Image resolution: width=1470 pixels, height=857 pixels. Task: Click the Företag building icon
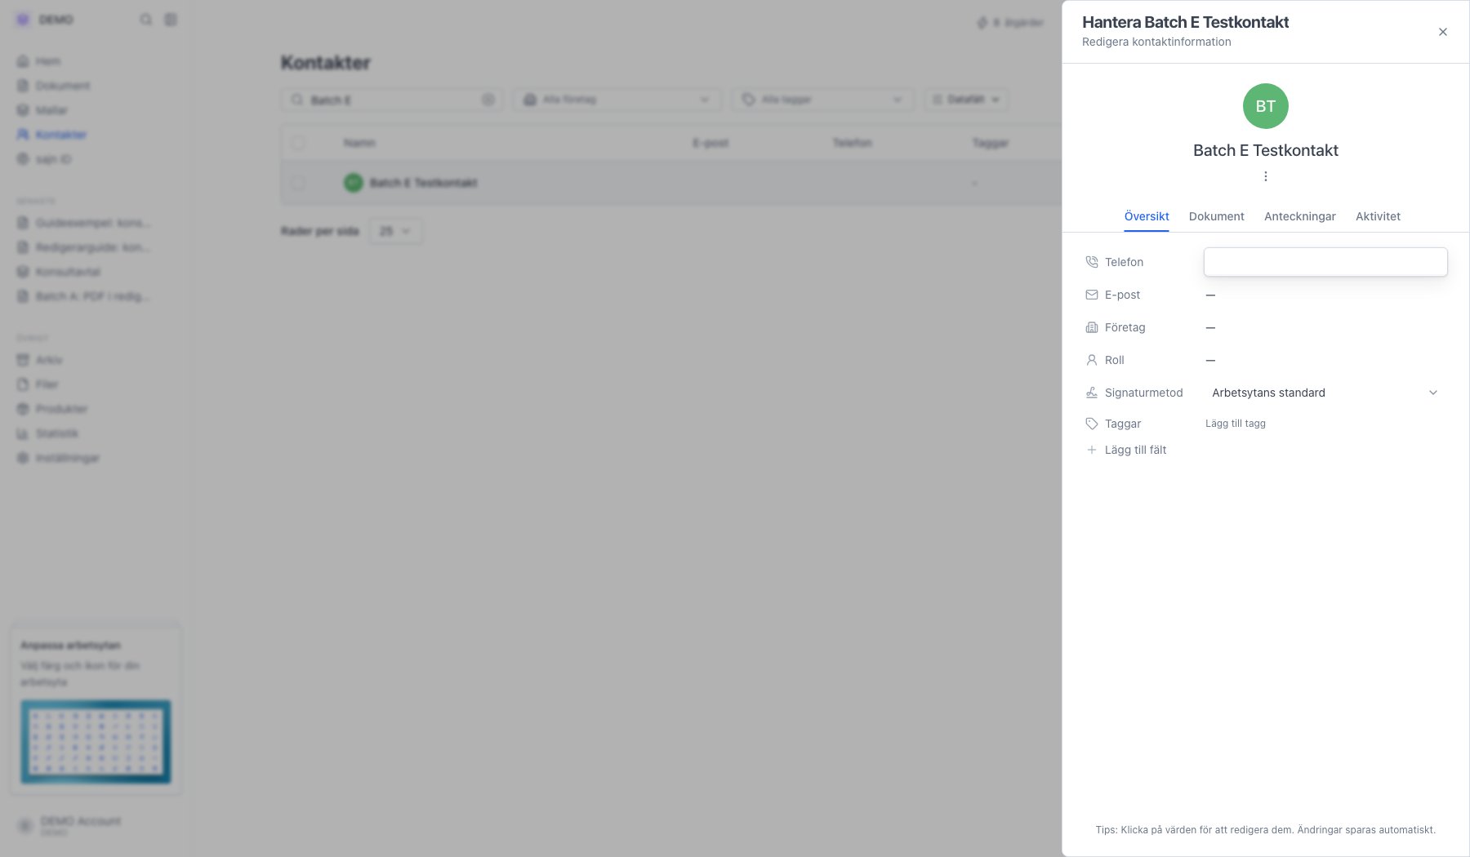(x=1091, y=327)
